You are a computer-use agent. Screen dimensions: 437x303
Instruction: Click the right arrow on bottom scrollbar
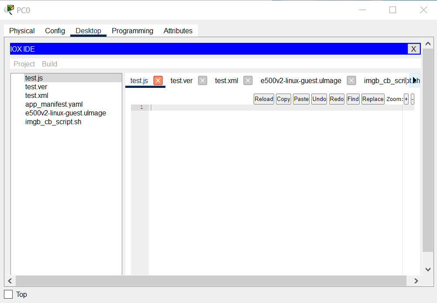coord(416,281)
